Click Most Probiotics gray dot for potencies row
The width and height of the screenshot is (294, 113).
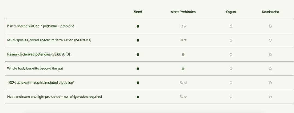pyautogui.click(x=183, y=54)
